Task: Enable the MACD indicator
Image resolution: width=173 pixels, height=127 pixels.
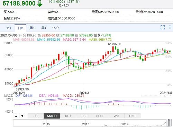Action: point(52,116)
